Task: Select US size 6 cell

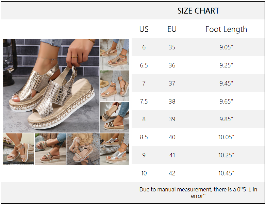Action: pyautogui.click(x=144, y=47)
